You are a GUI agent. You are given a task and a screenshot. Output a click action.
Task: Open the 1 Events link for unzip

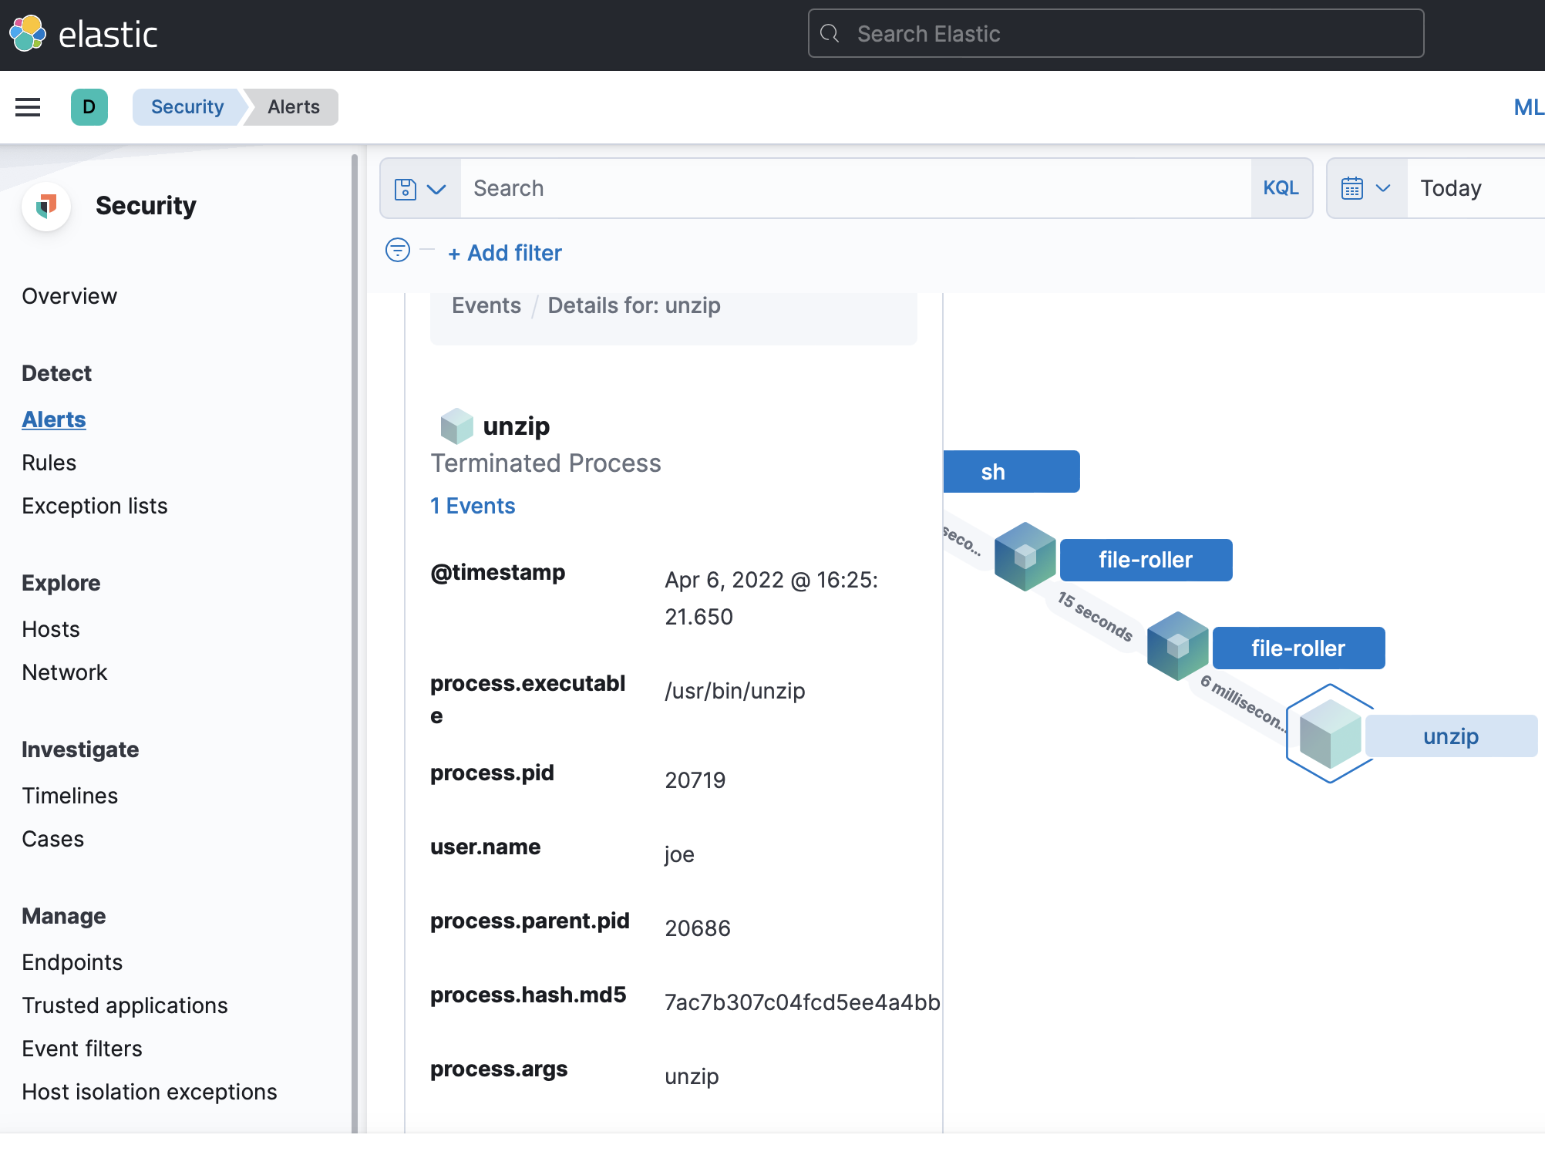coord(473,506)
